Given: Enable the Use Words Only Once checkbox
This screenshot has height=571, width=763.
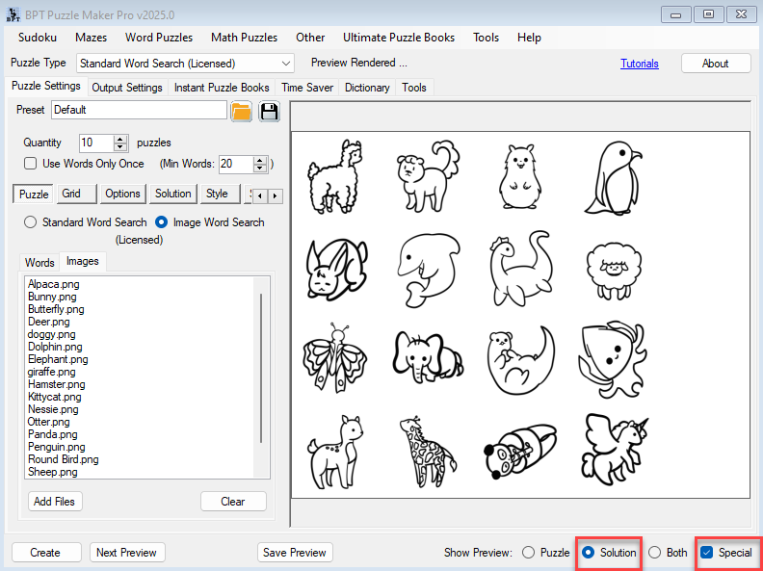Looking at the screenshot, I should 31,164.
